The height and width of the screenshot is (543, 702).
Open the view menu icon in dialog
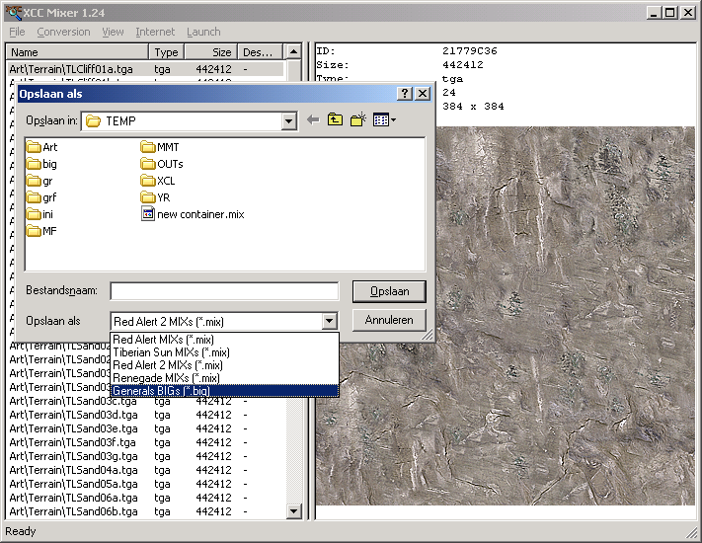point(384,120)
